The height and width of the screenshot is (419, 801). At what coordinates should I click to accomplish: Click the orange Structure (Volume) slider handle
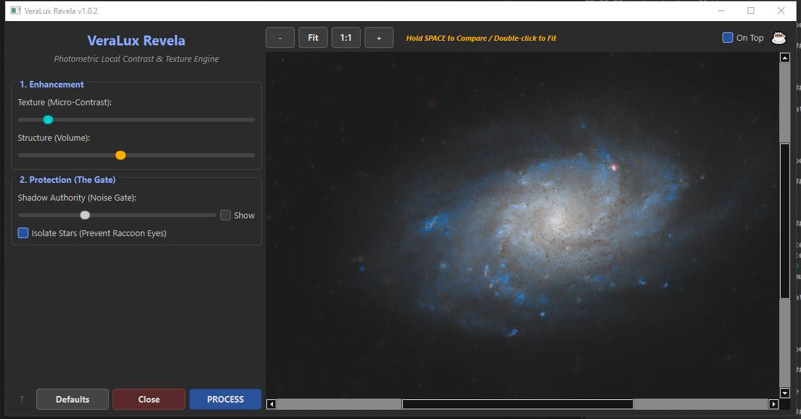coord(121,155)
